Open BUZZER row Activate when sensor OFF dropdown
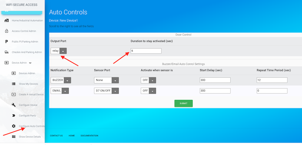 click(x=148, y=80)
